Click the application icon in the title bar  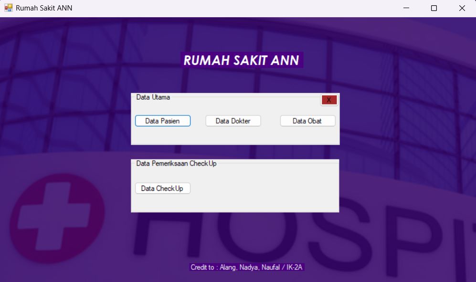[x=8, y=8]
